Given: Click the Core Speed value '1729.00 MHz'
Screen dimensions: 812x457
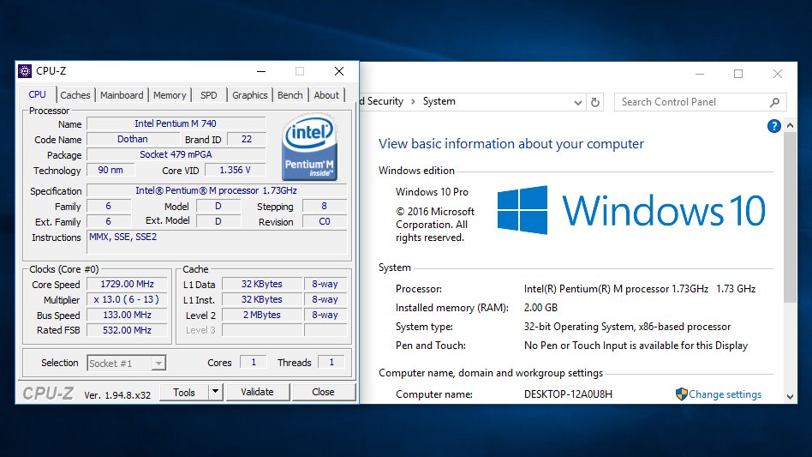Looking at the screenshot, I should (x=127, y=284).
